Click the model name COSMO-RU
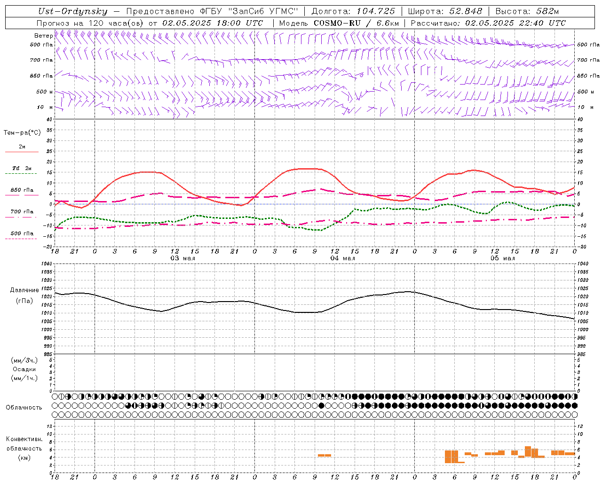 pos(337,23)
